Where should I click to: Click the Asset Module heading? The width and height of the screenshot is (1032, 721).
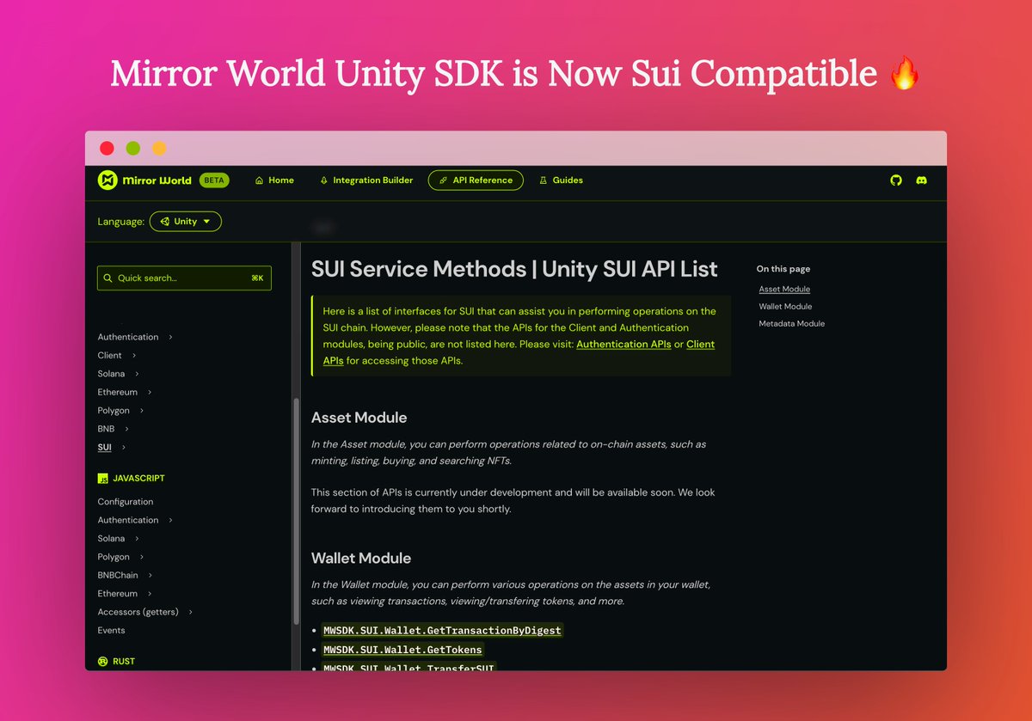click(359, 418)
